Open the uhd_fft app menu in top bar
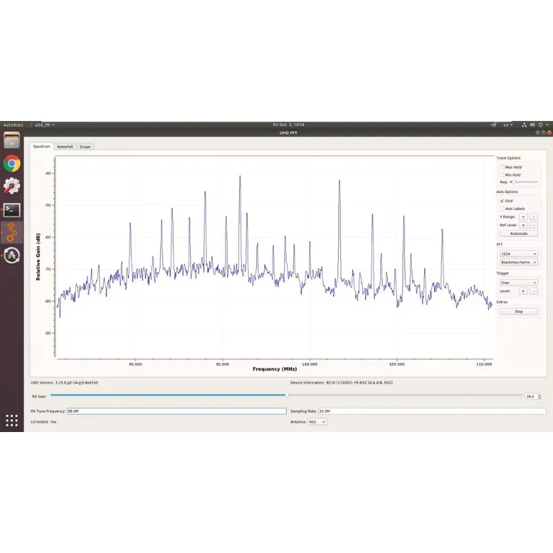 42,125
